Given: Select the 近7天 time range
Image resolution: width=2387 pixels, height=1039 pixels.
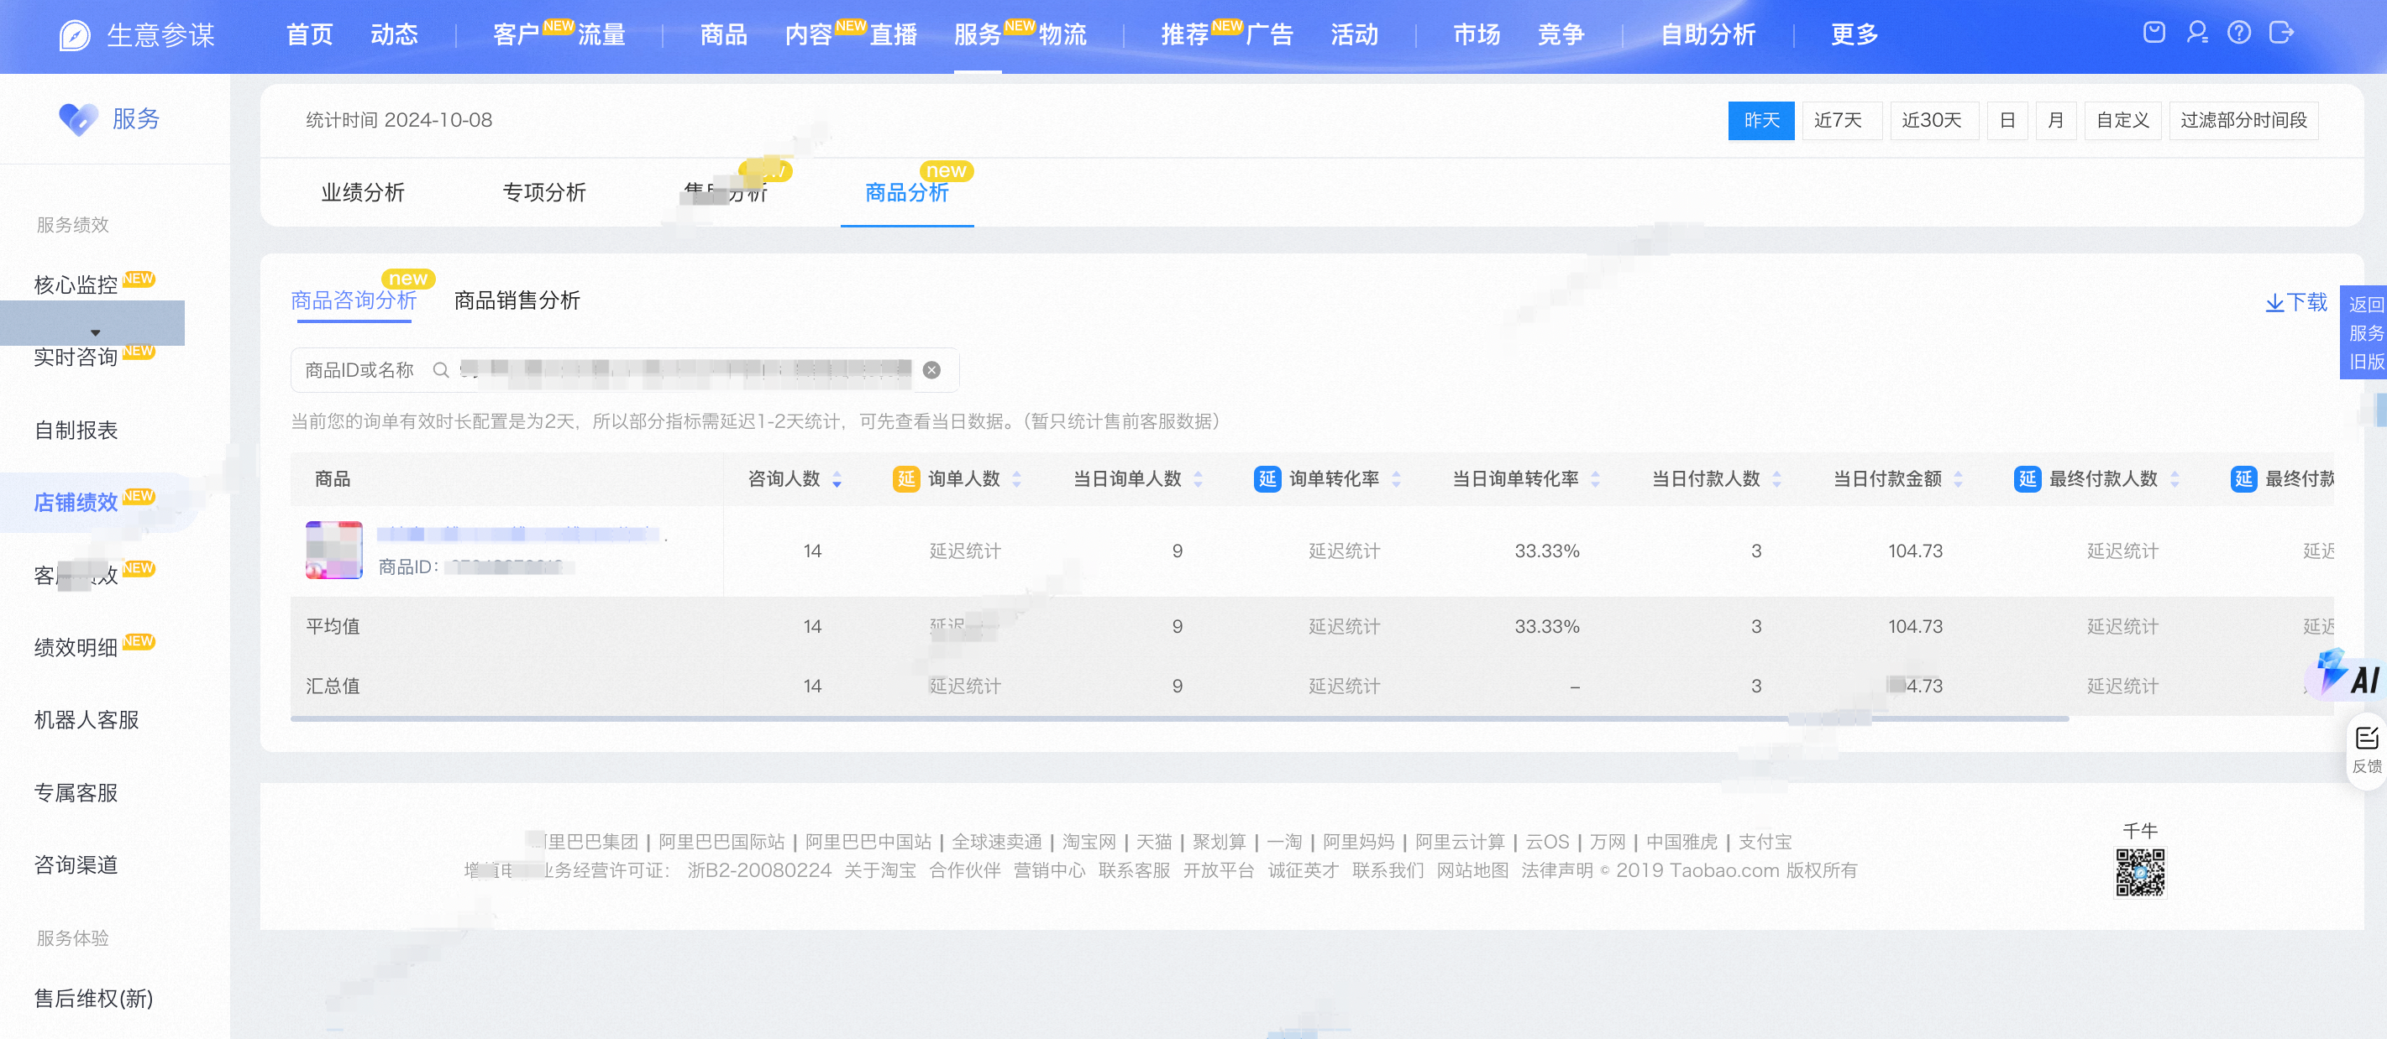Looking at the screenshot, I should point(1841,120).
